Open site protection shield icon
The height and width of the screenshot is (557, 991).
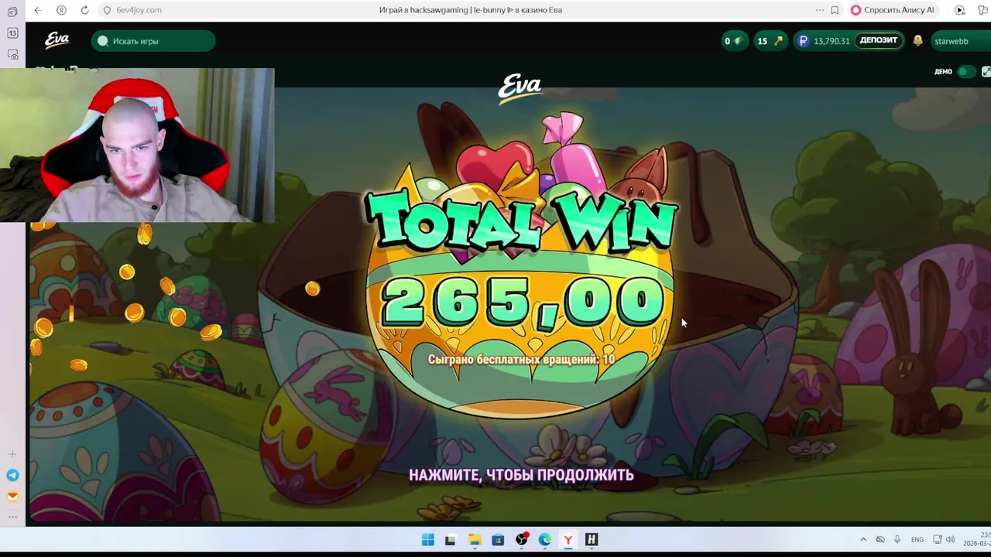[107, 10]
